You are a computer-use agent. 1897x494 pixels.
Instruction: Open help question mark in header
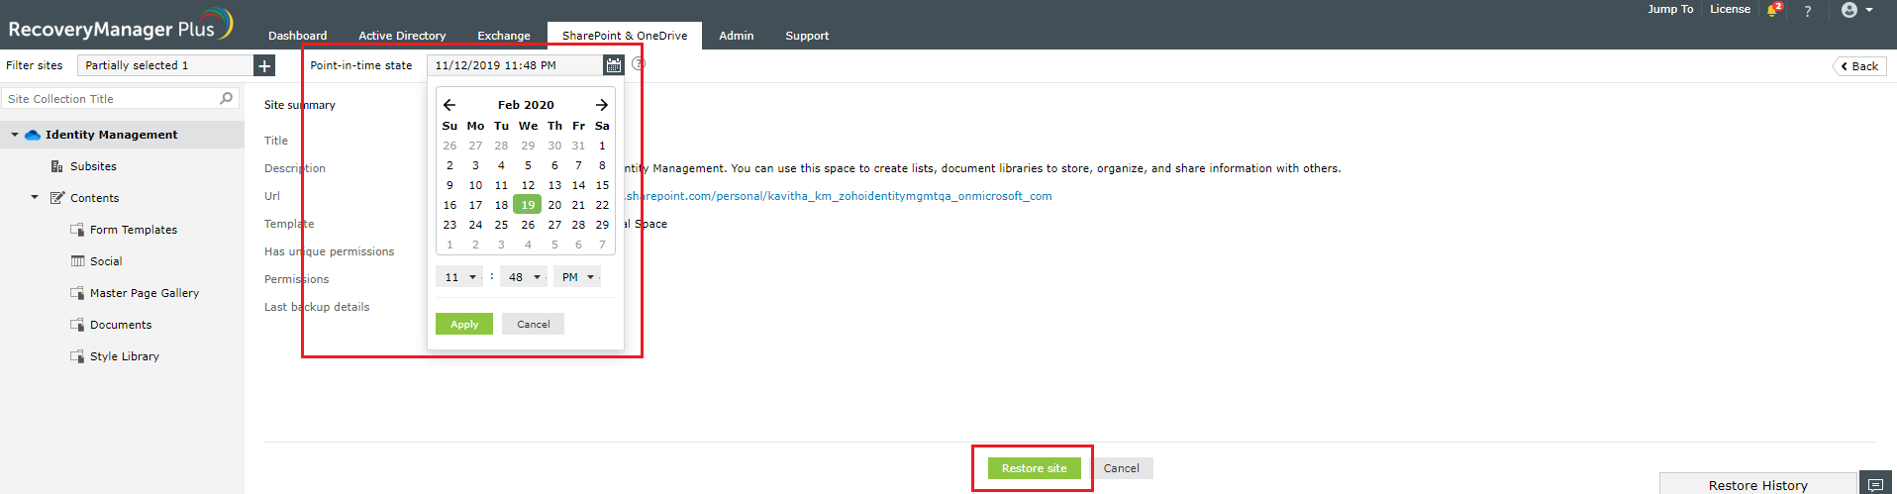click(x=1808, y=11)
